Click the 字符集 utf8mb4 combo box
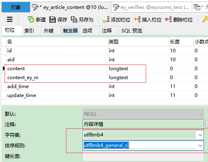The width and height of the screenshot is (208, 162). (x=143, y=135)
